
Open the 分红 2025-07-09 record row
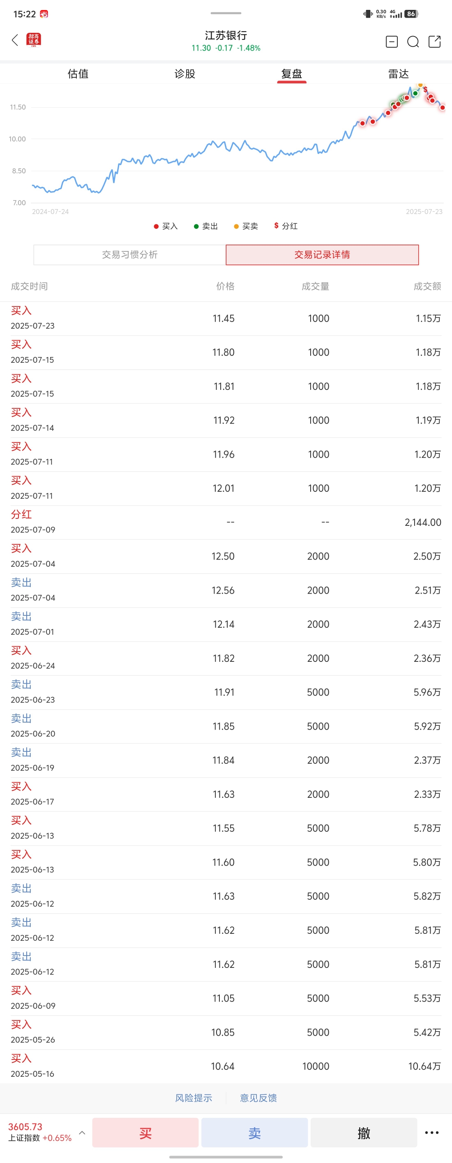tap(226, 523)
